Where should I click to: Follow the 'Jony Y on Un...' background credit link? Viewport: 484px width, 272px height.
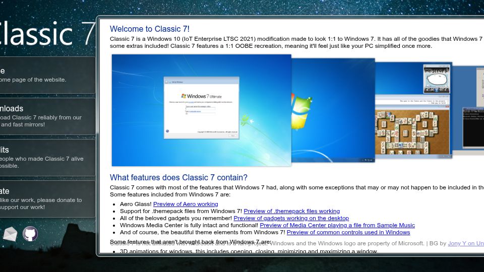click(x=466, y=243)
